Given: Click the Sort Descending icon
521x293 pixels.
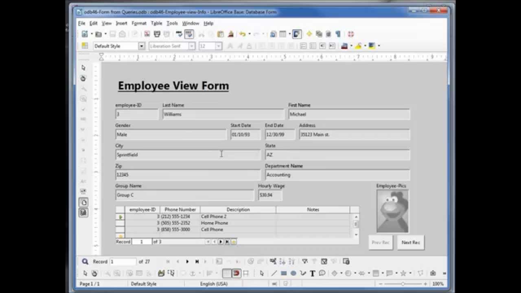Looking at the screenshot, I should tap(291, 261).
